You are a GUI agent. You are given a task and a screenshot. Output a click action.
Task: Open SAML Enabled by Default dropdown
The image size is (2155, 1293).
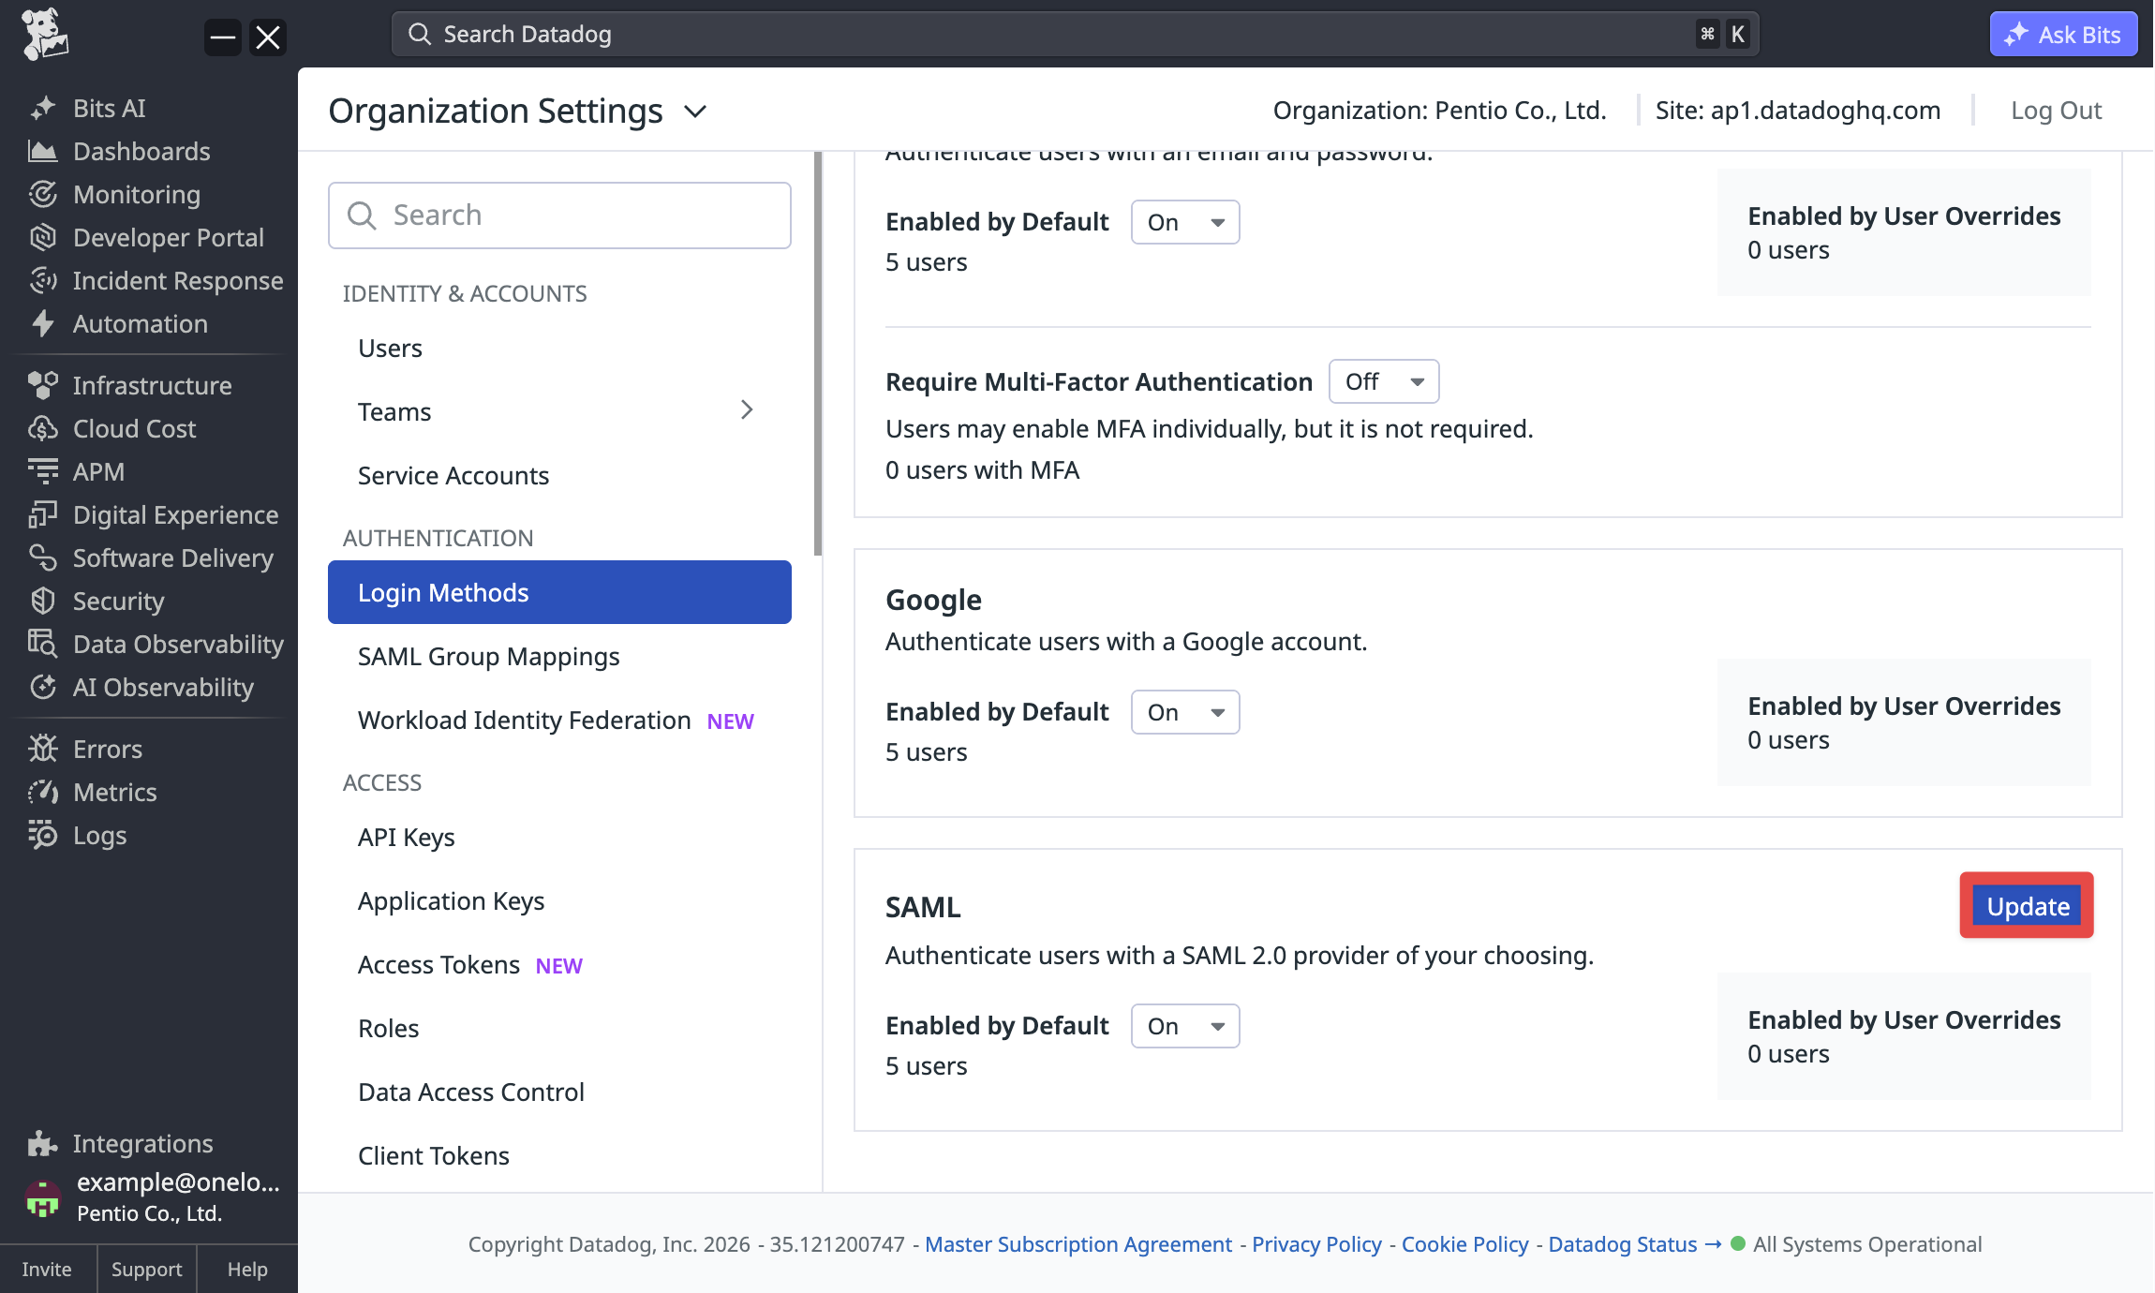1185,1026
